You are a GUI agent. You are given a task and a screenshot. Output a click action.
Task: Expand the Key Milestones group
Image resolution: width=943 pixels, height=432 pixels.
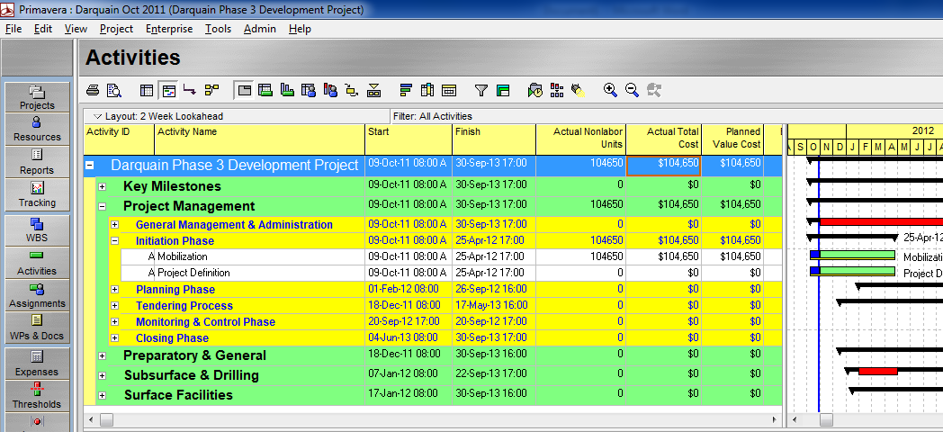pyautogui.click(x=103, y=186)
